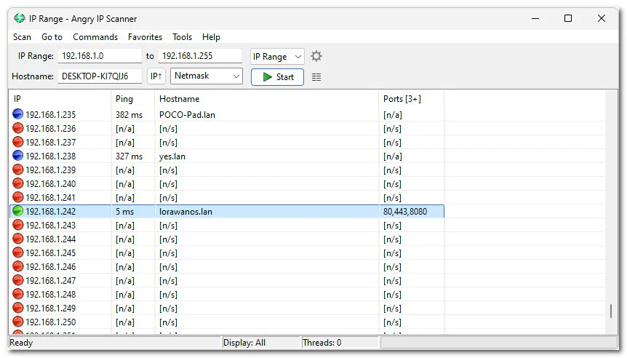The image size is (627, 358).
Task: Select IP address 192.168.1.235
Action: click(x=51, y=115)
